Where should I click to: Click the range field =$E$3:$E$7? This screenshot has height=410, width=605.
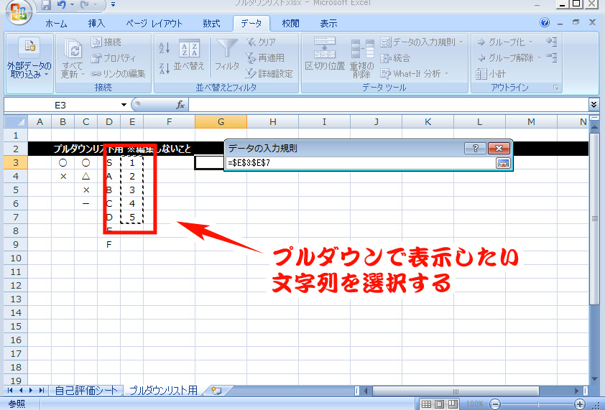coord(361,163)
